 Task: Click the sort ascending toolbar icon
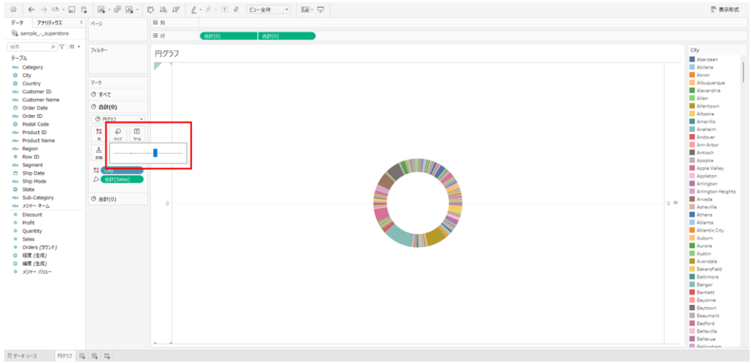162,10
